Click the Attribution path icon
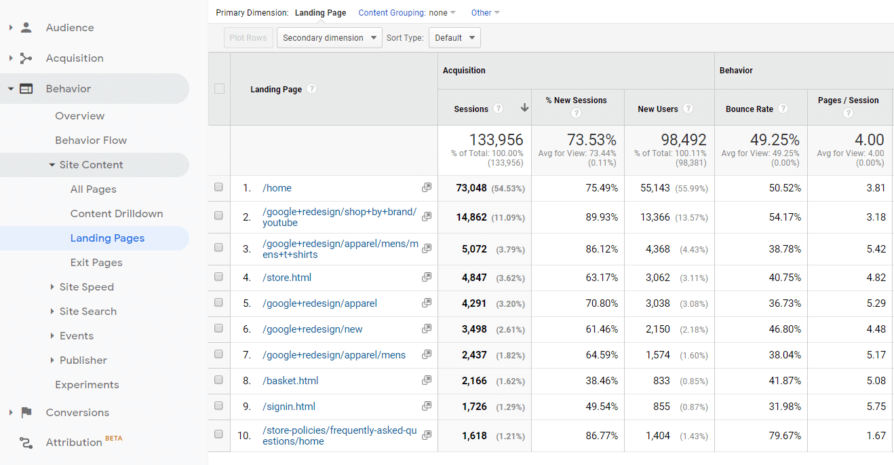The image size is (894, 465). (x=26, y=443)
